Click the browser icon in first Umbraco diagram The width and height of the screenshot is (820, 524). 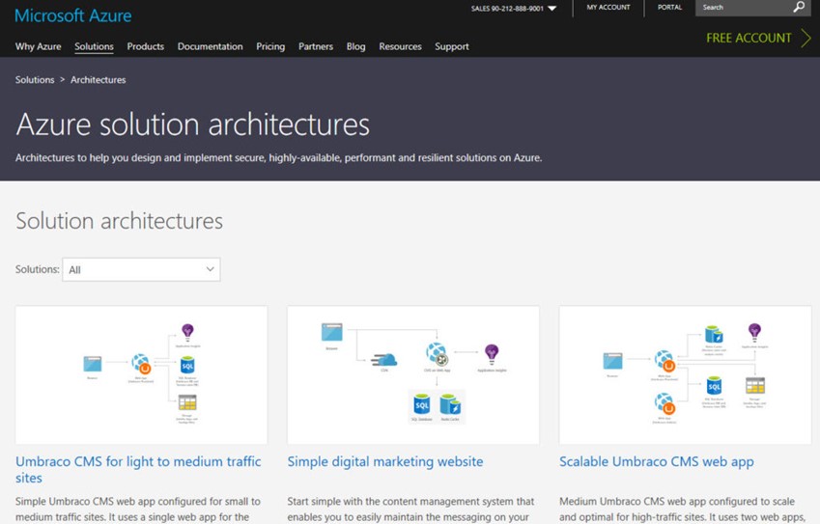[93, 364]
